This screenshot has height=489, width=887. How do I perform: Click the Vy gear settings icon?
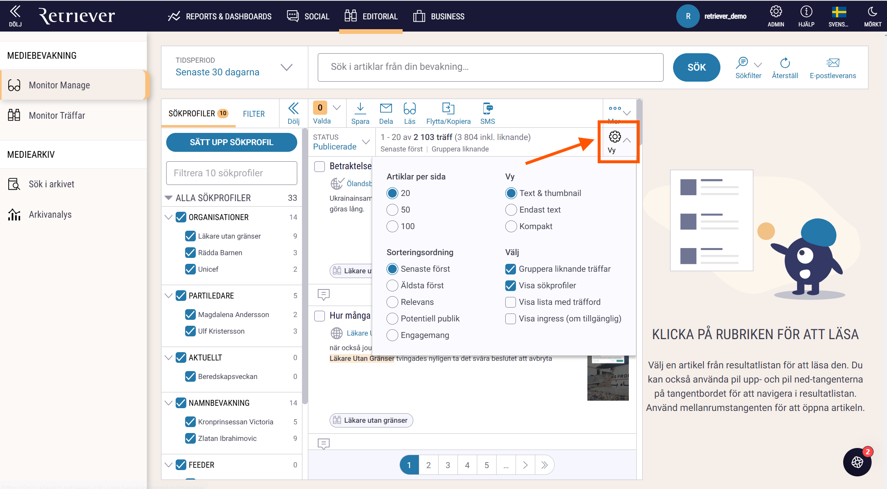click(615, 137)
